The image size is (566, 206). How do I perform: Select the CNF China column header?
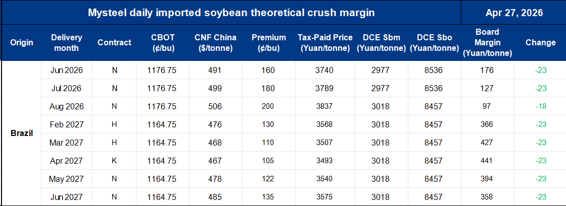215,43
